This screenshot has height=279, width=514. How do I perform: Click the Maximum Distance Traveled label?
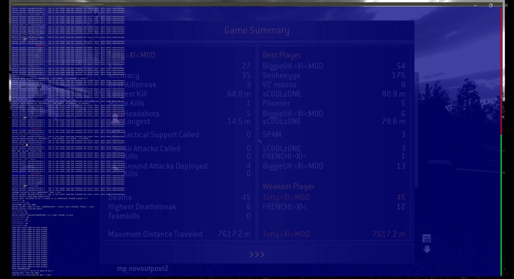tap(155, 234)
